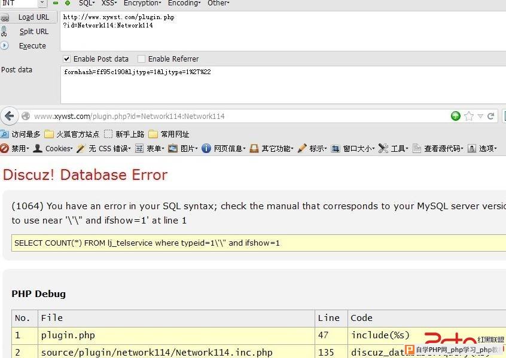Click the green minus icon in HackBar

[x=56, y=3]
